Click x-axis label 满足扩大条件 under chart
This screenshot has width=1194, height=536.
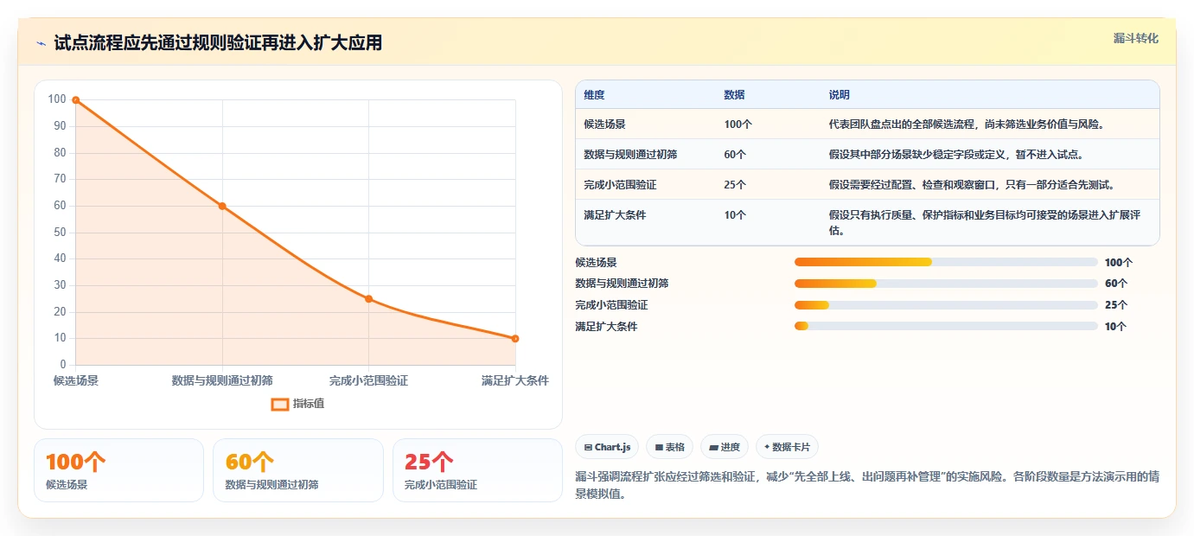click(x=515, y=380)
